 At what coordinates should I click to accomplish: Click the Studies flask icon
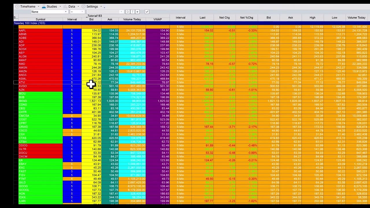pyautogui.click(x=44, y=6)
